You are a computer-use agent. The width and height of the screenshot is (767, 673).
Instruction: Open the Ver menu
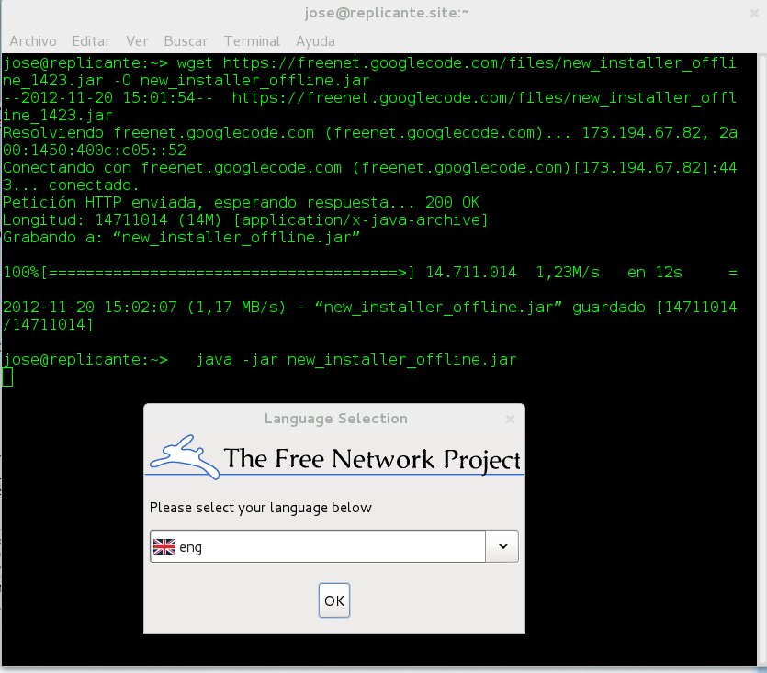point(137,41)
